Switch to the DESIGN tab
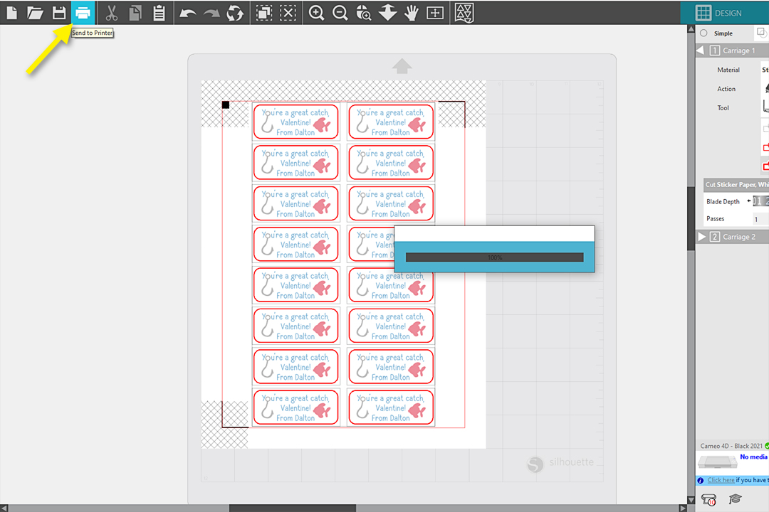769x512 pixels. (725, 13)
